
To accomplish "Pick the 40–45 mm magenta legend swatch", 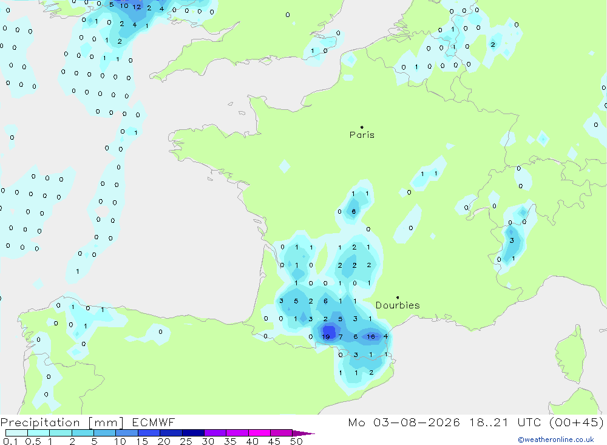I will pos(259,433).
